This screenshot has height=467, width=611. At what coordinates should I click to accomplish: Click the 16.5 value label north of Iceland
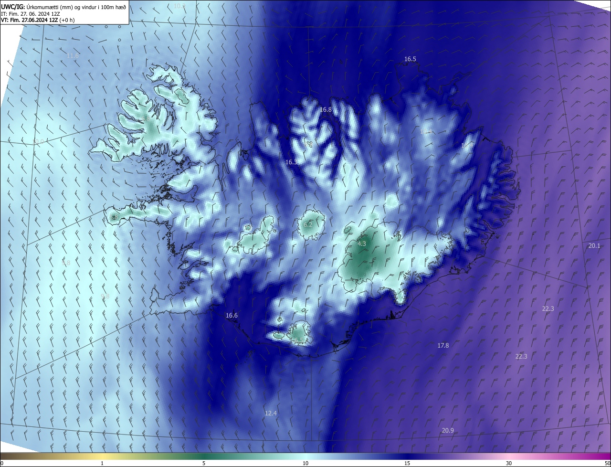tap(410, 59)
